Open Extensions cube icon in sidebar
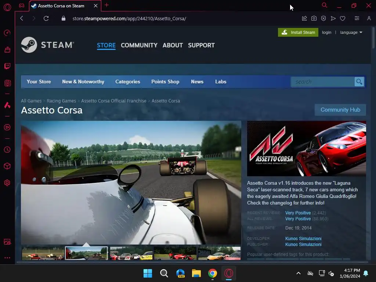376x282 pixels. (7, 166)
